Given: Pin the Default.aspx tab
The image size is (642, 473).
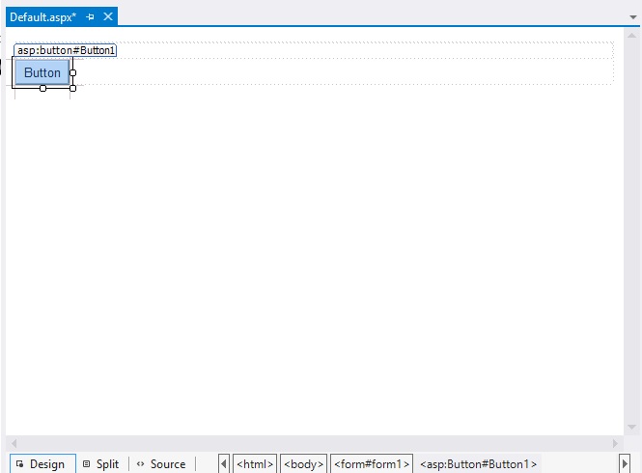Looking at the screenshot, I should coord(91,17).
